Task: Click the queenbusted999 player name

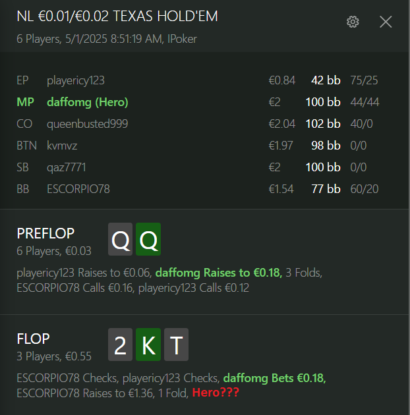Action: point(88,124)
